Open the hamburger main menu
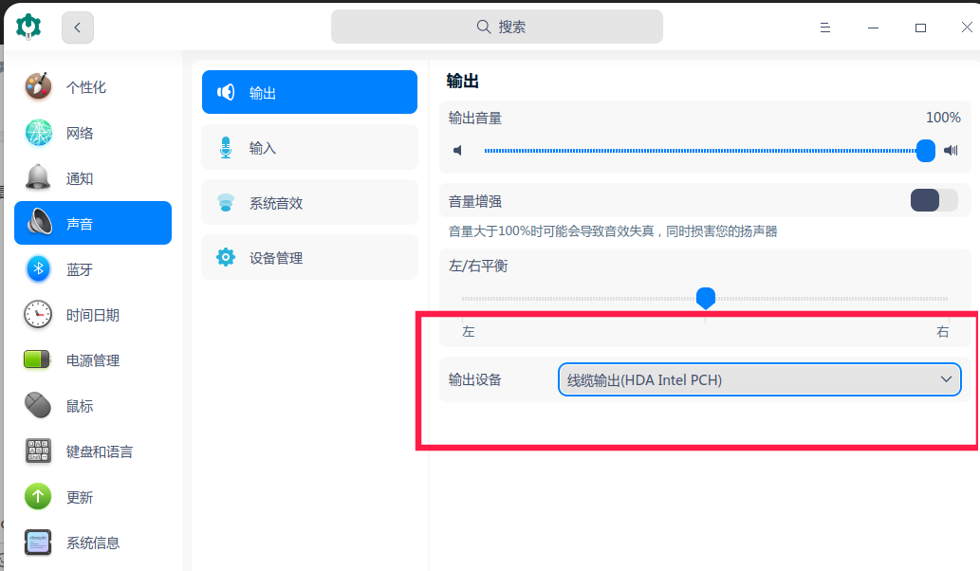 click(x=825, y=28)
